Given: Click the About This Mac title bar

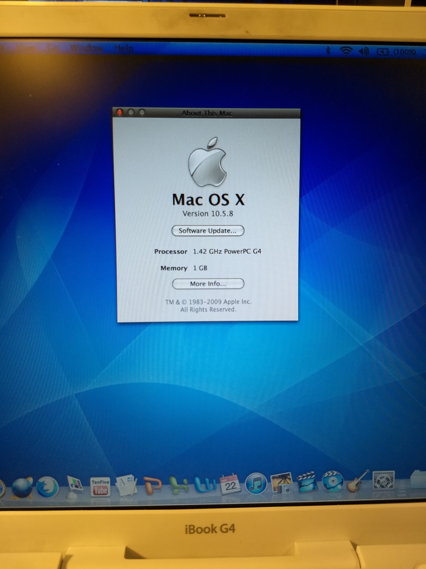Looking at the screenshot, I should (207, 113).
